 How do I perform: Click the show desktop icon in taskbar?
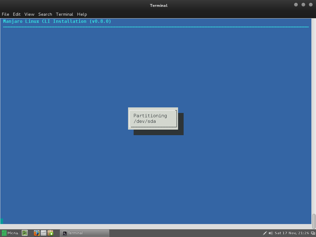point(25,233)
